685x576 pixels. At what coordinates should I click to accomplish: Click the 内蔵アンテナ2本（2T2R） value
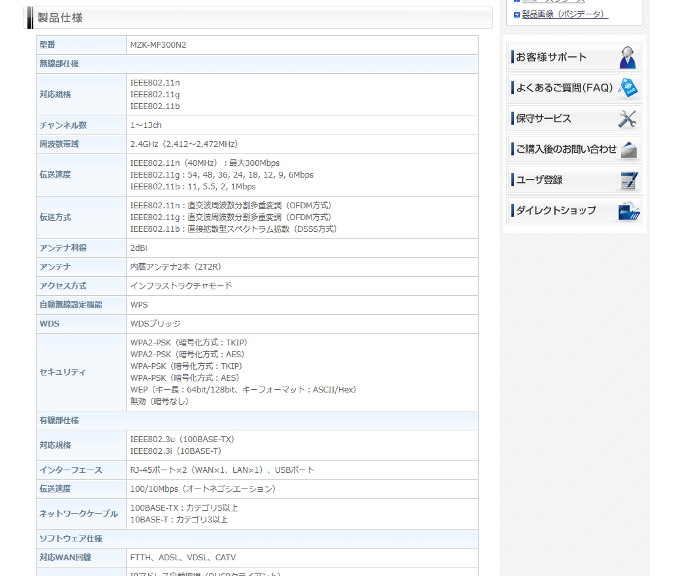click(x=176, y=267)
